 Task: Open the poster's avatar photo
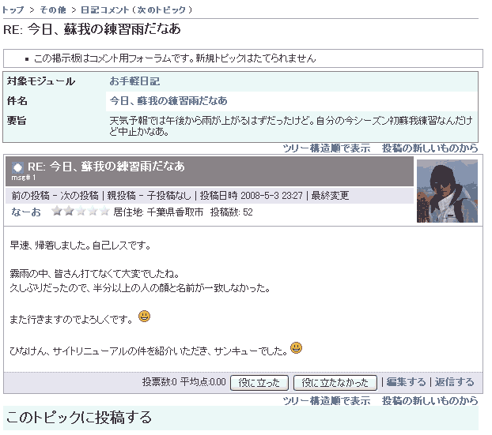pos(447,191)
